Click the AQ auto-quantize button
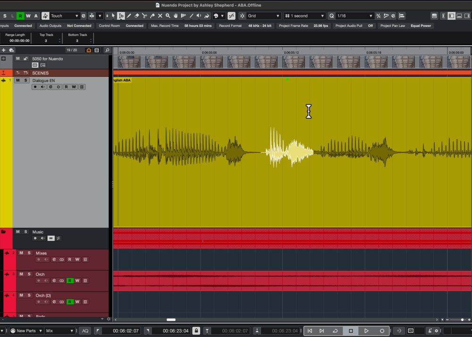This screenshot has height=337, width=472. (x=85, y=331)
